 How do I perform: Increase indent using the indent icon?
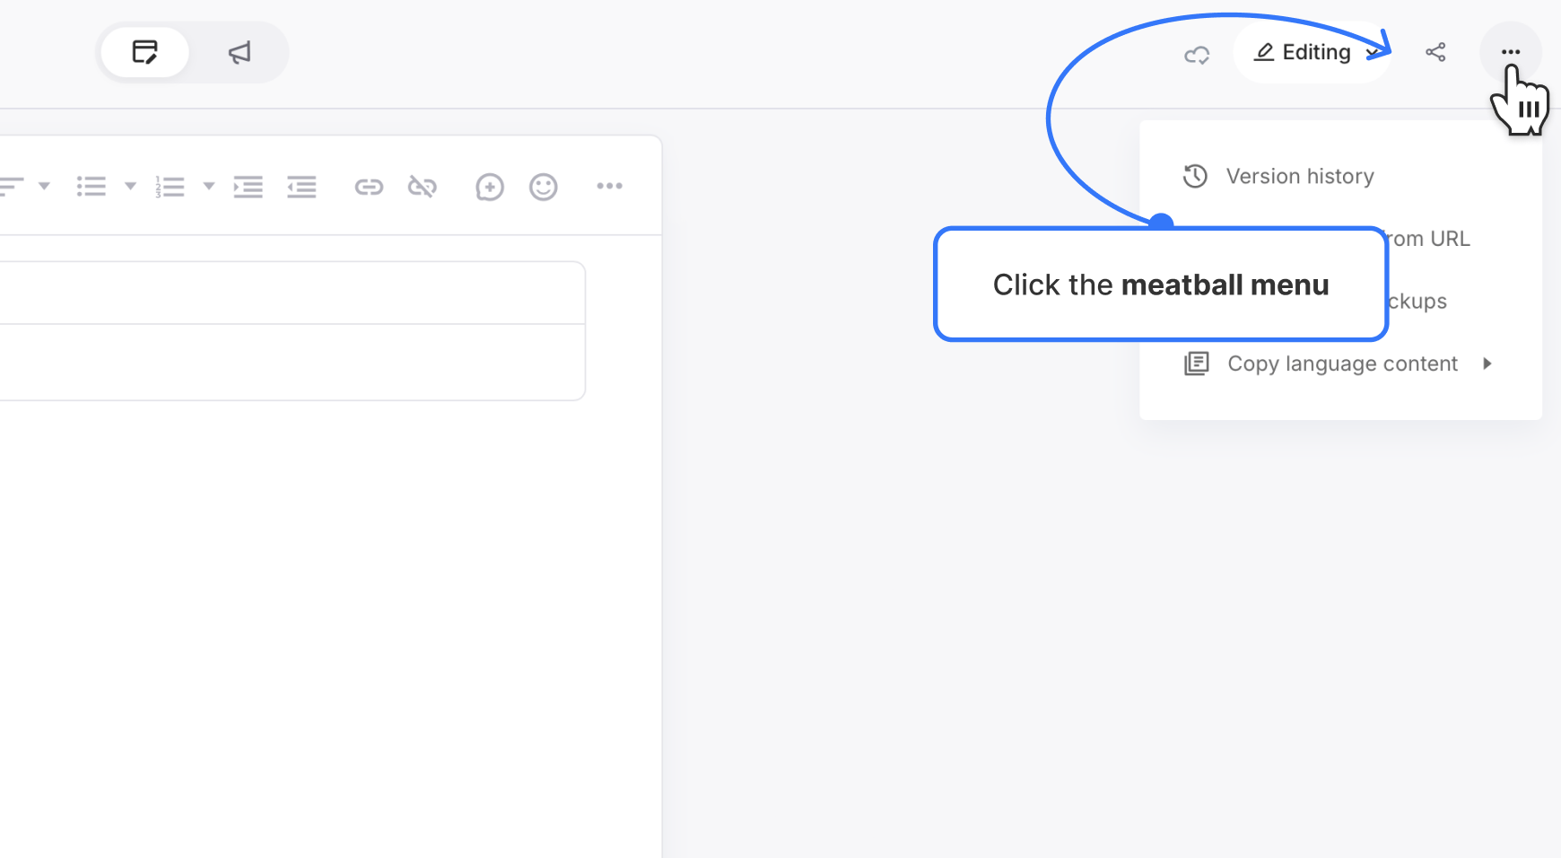[249, 187]
